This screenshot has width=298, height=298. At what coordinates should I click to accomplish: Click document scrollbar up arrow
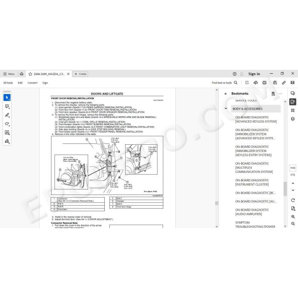pos(217,90)
